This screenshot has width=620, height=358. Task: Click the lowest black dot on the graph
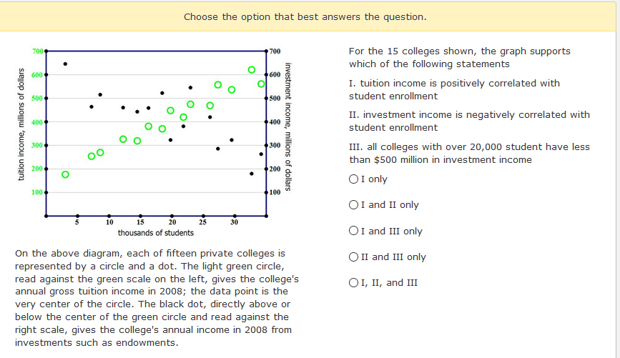252,173
